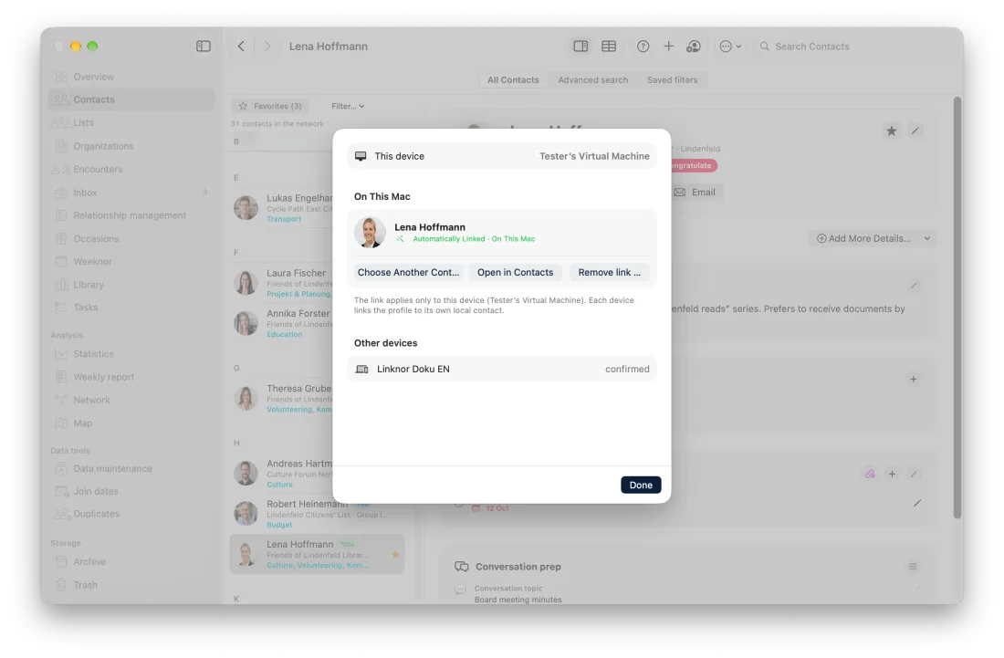The height and width of the screenshot is (658, 1004).
Task: Select the Linknor Doku EN device row
Action: 502,369
